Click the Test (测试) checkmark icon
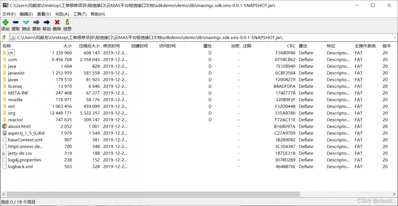The height and width of the screenshot is (206, 398). (x=26, y=22)
